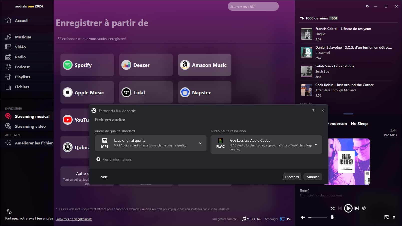Select the Daniel Balavoine track
The width and height of the screenshot is (402, 226).
click(346, 53)
